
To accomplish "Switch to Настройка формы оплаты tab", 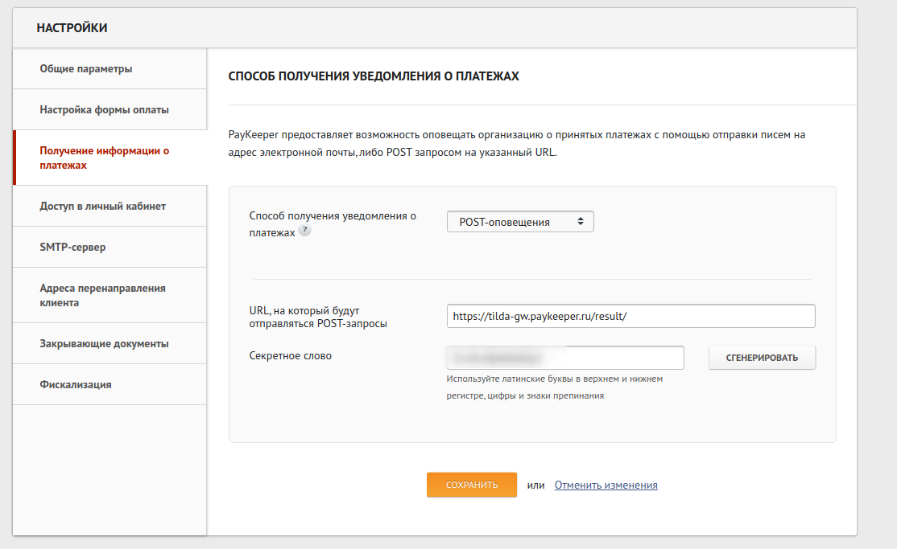I will point(104,110).
